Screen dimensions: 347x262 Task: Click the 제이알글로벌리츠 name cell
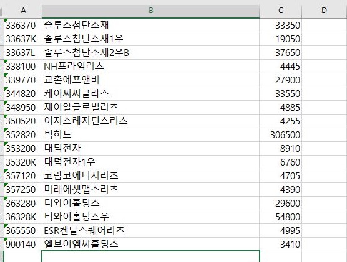pyautogui.click(x=150, y=108)
